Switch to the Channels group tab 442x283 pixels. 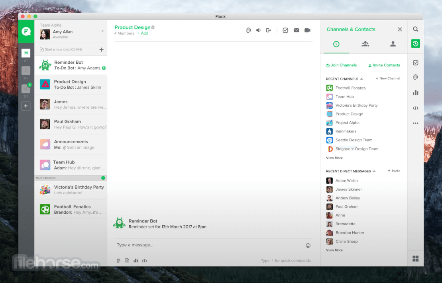365,44
